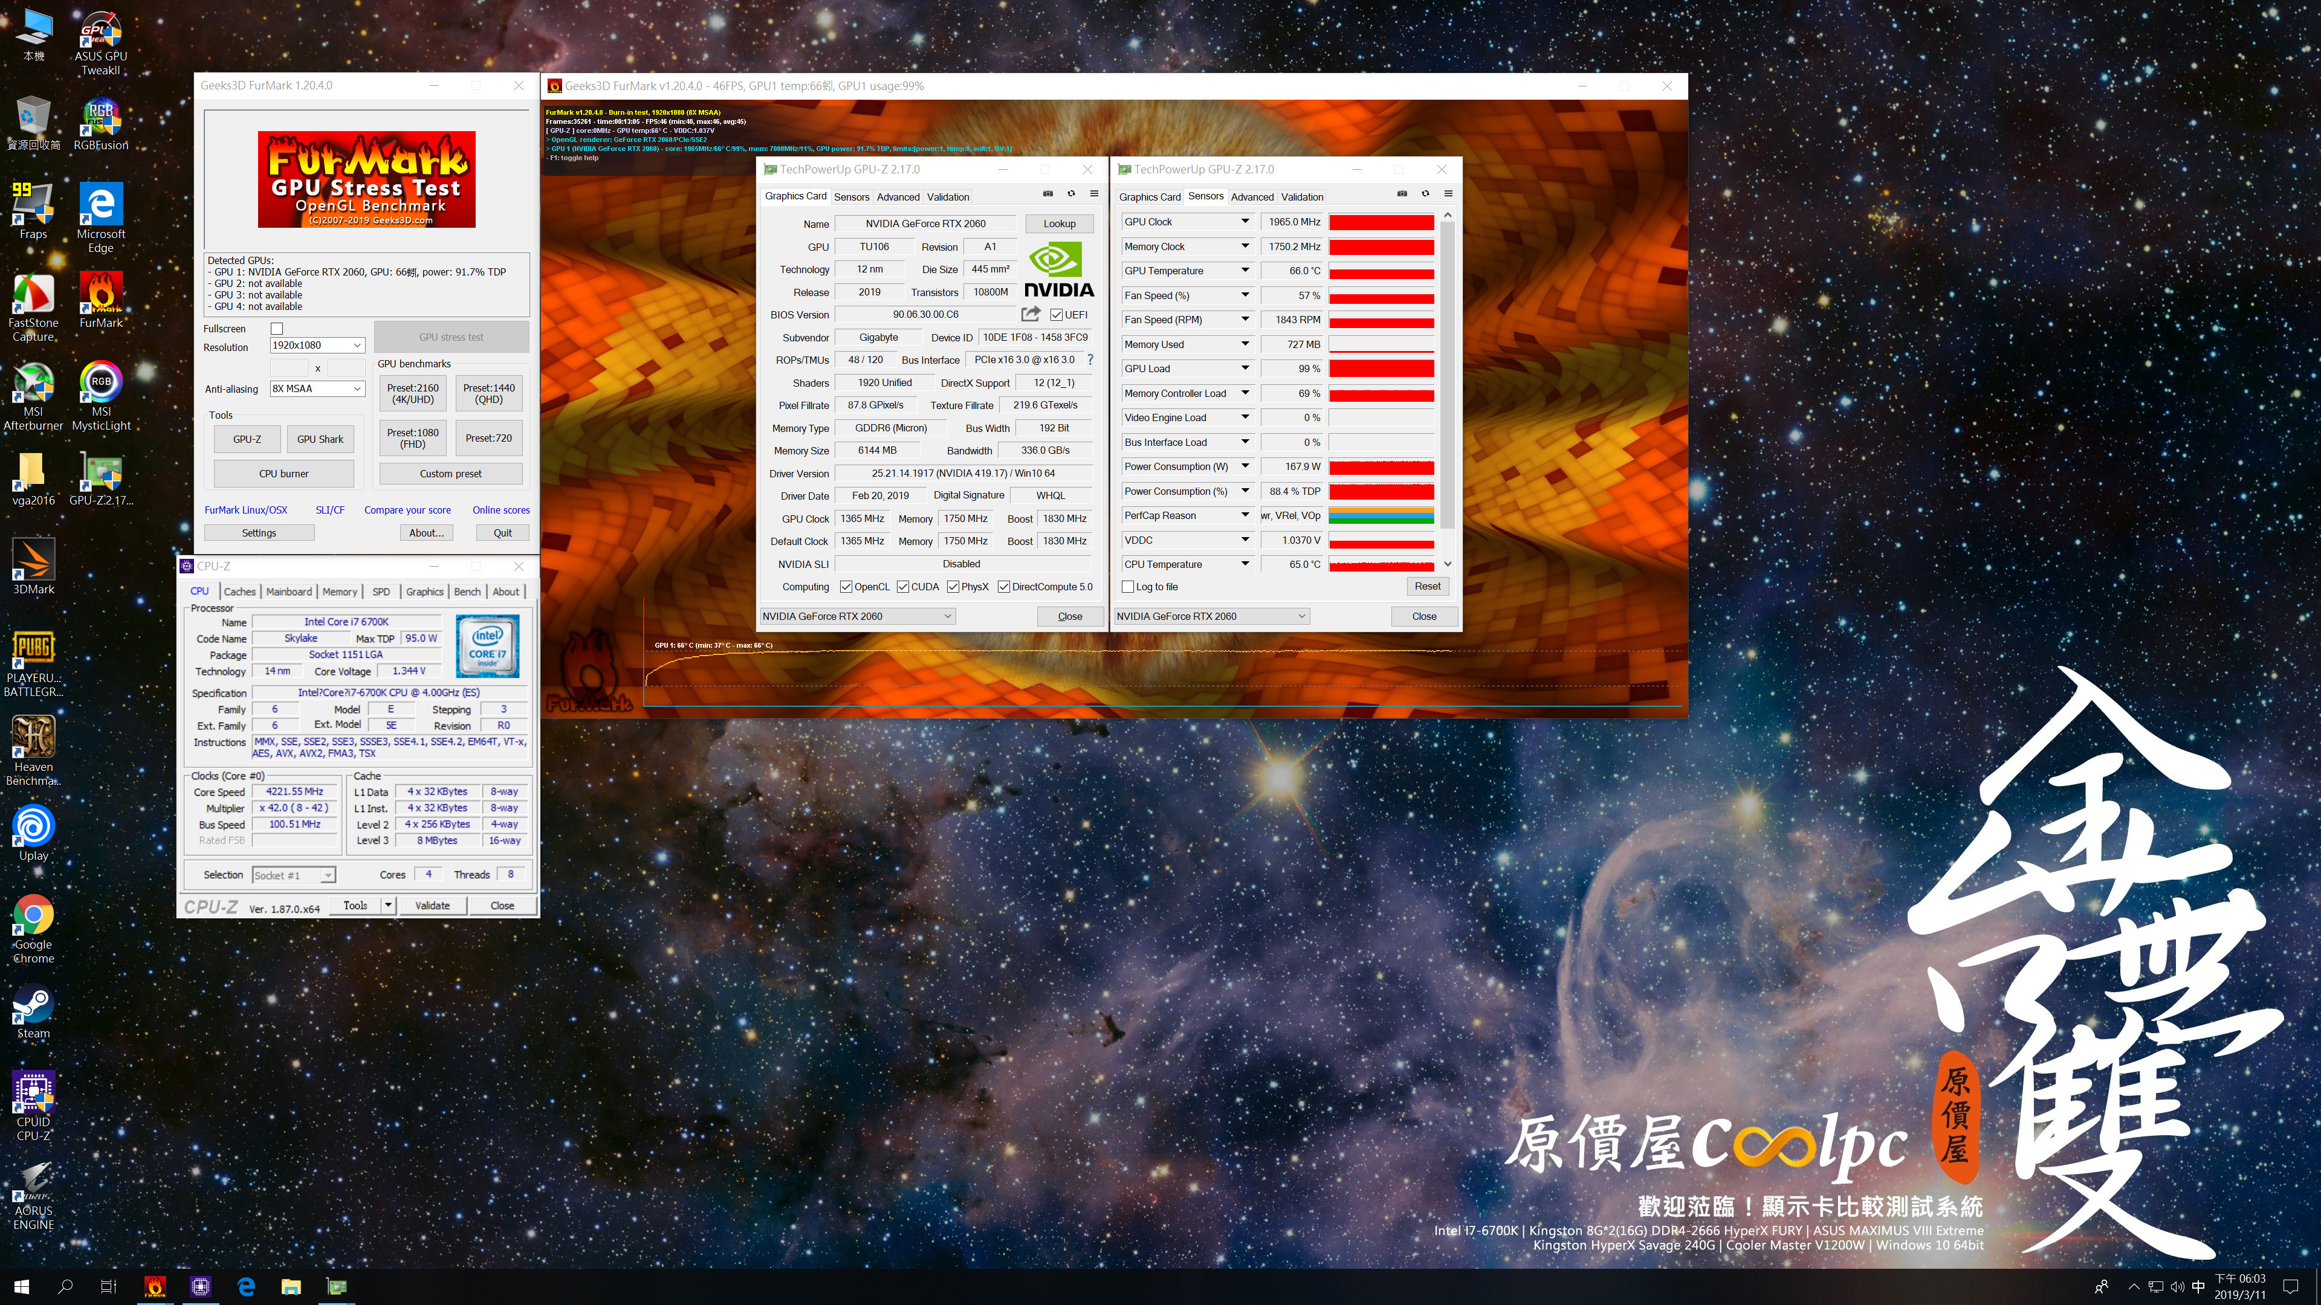
Task: Open PUBG desktop shortcut
Action: pos(33,664)
